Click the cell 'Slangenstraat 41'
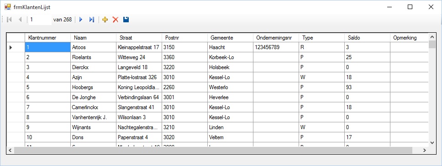 point(139,107)
